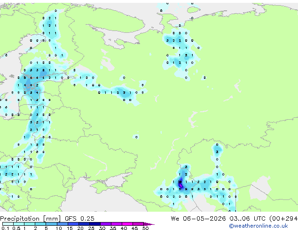The height and width of the screenshot is (230, 298).
Task: Click the '40' legend scale label
Action: tap(124, 228)
